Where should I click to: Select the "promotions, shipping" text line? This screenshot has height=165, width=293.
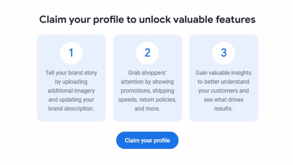click(147, 91)
